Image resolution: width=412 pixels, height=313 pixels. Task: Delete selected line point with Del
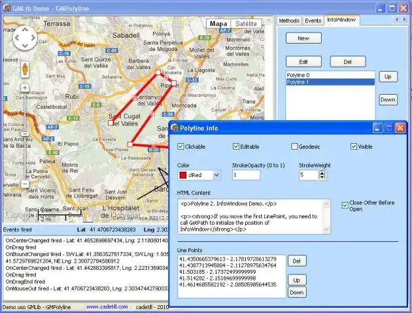click(297, 261)
